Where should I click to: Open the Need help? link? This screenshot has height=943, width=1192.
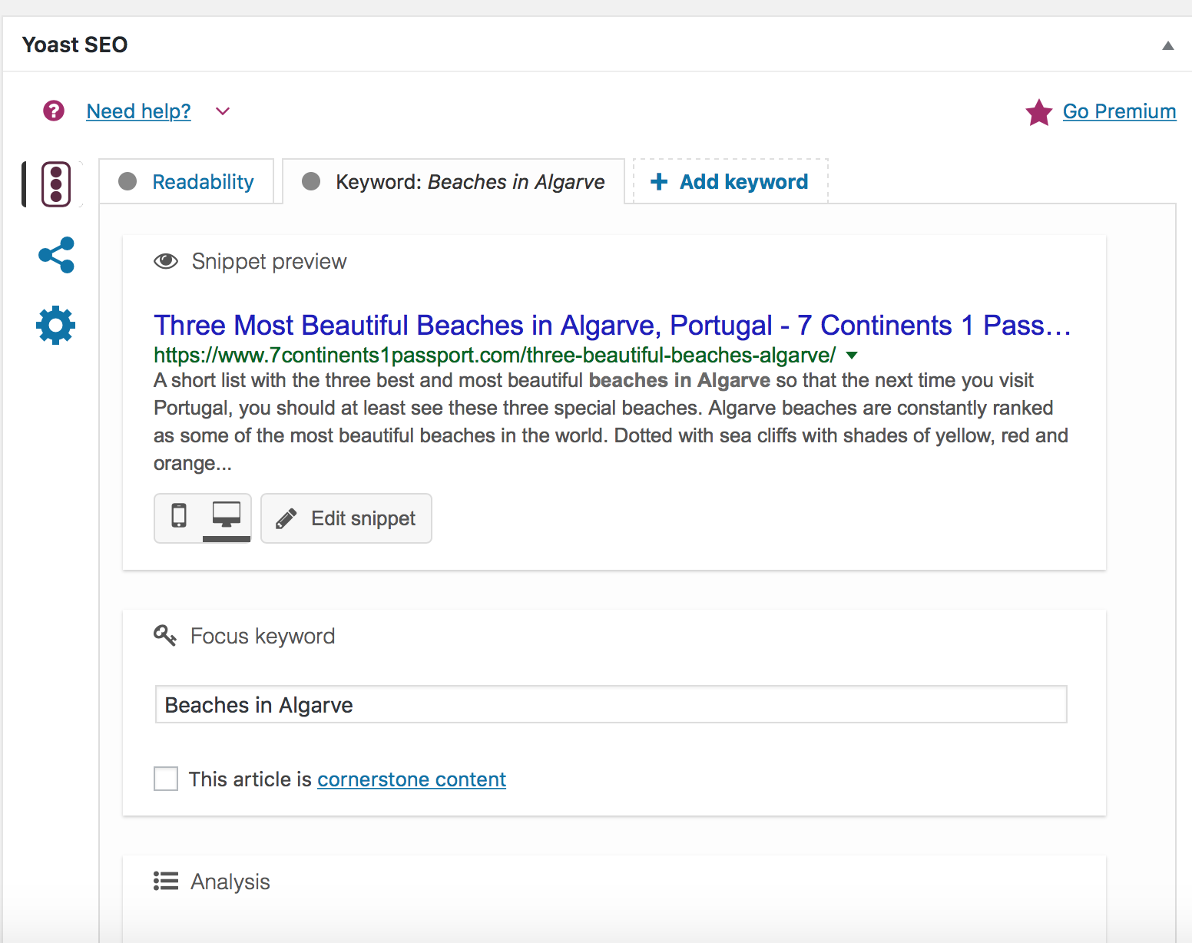(x=139, y=111)
